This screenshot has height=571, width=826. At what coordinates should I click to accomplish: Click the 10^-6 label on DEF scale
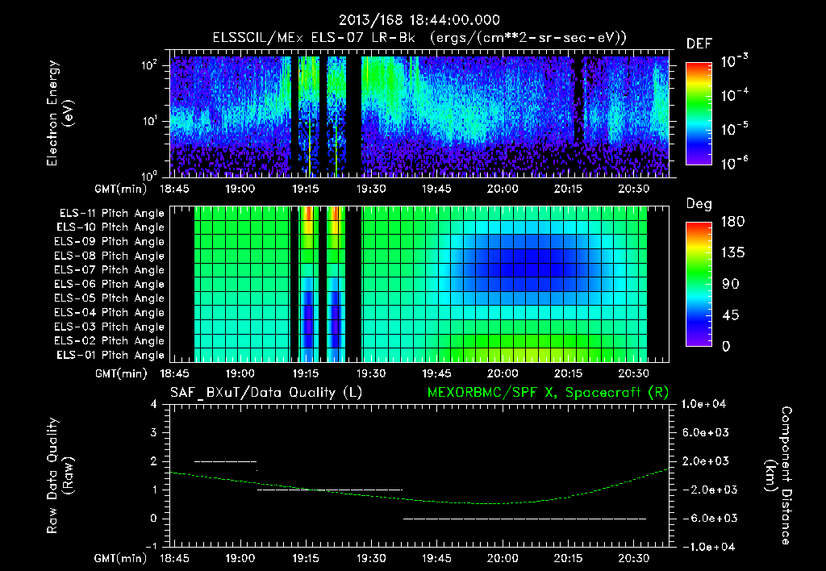[734, 163]
